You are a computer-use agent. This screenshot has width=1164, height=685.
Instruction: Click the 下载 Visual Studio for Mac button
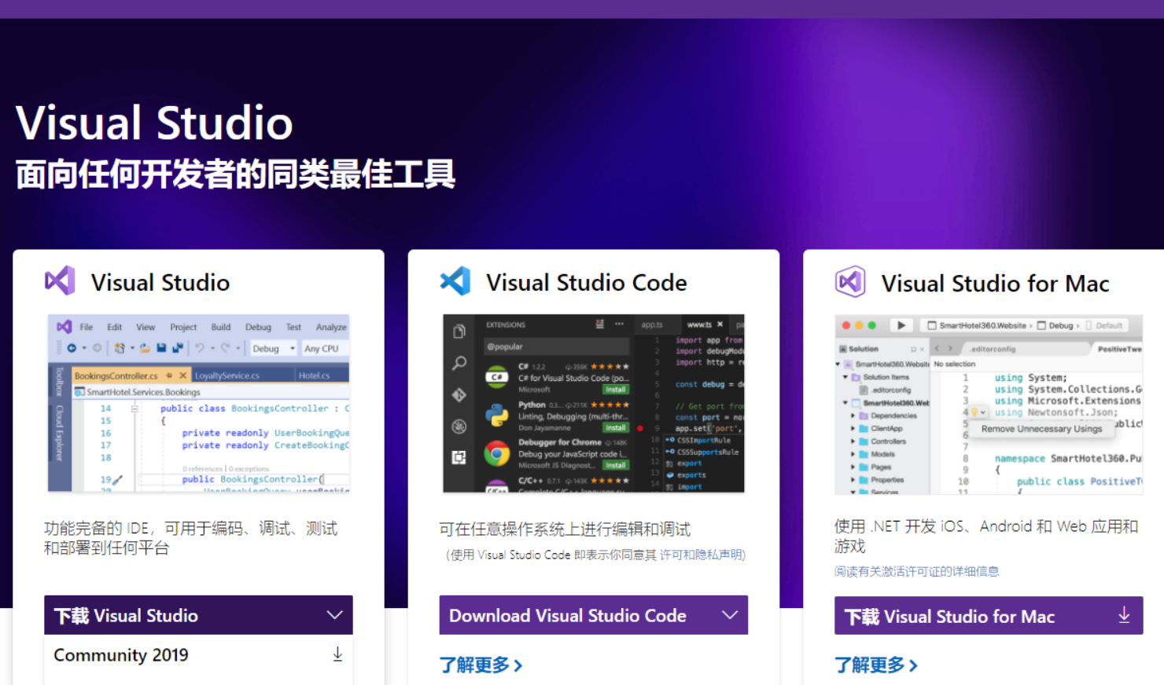point(989,615)
